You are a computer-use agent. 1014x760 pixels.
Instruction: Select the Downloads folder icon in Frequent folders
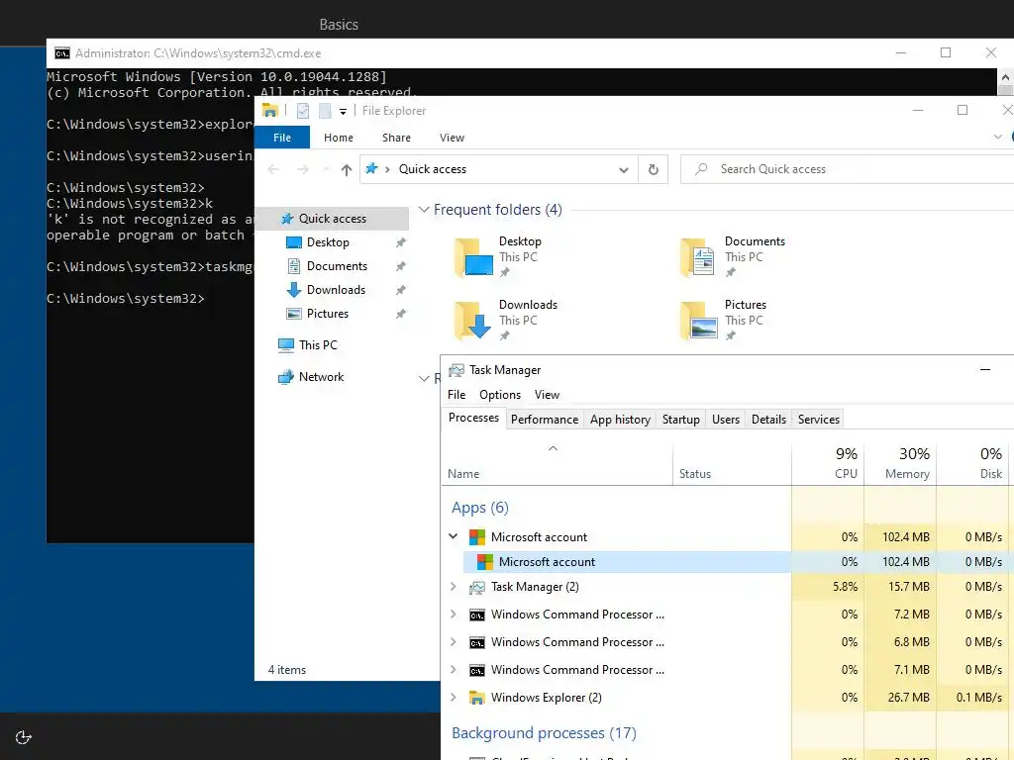473,321
